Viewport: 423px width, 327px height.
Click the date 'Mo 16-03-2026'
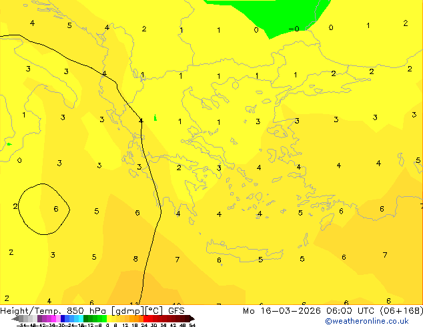click(x=282, y=311)
